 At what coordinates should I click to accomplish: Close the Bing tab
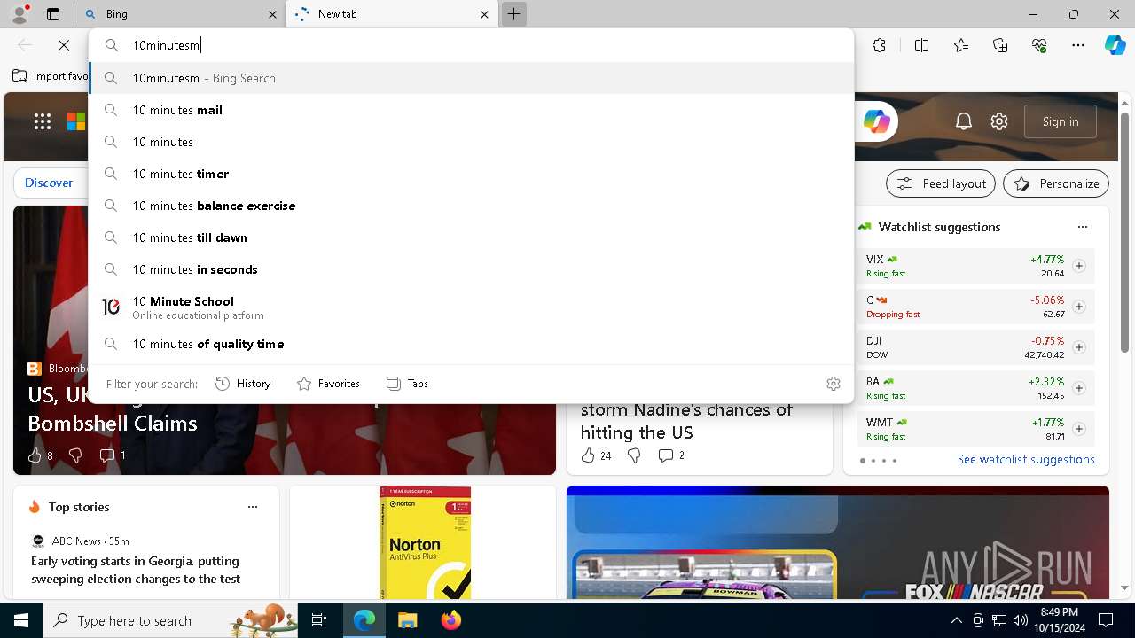pyautogui.click(x=272, y=14)
